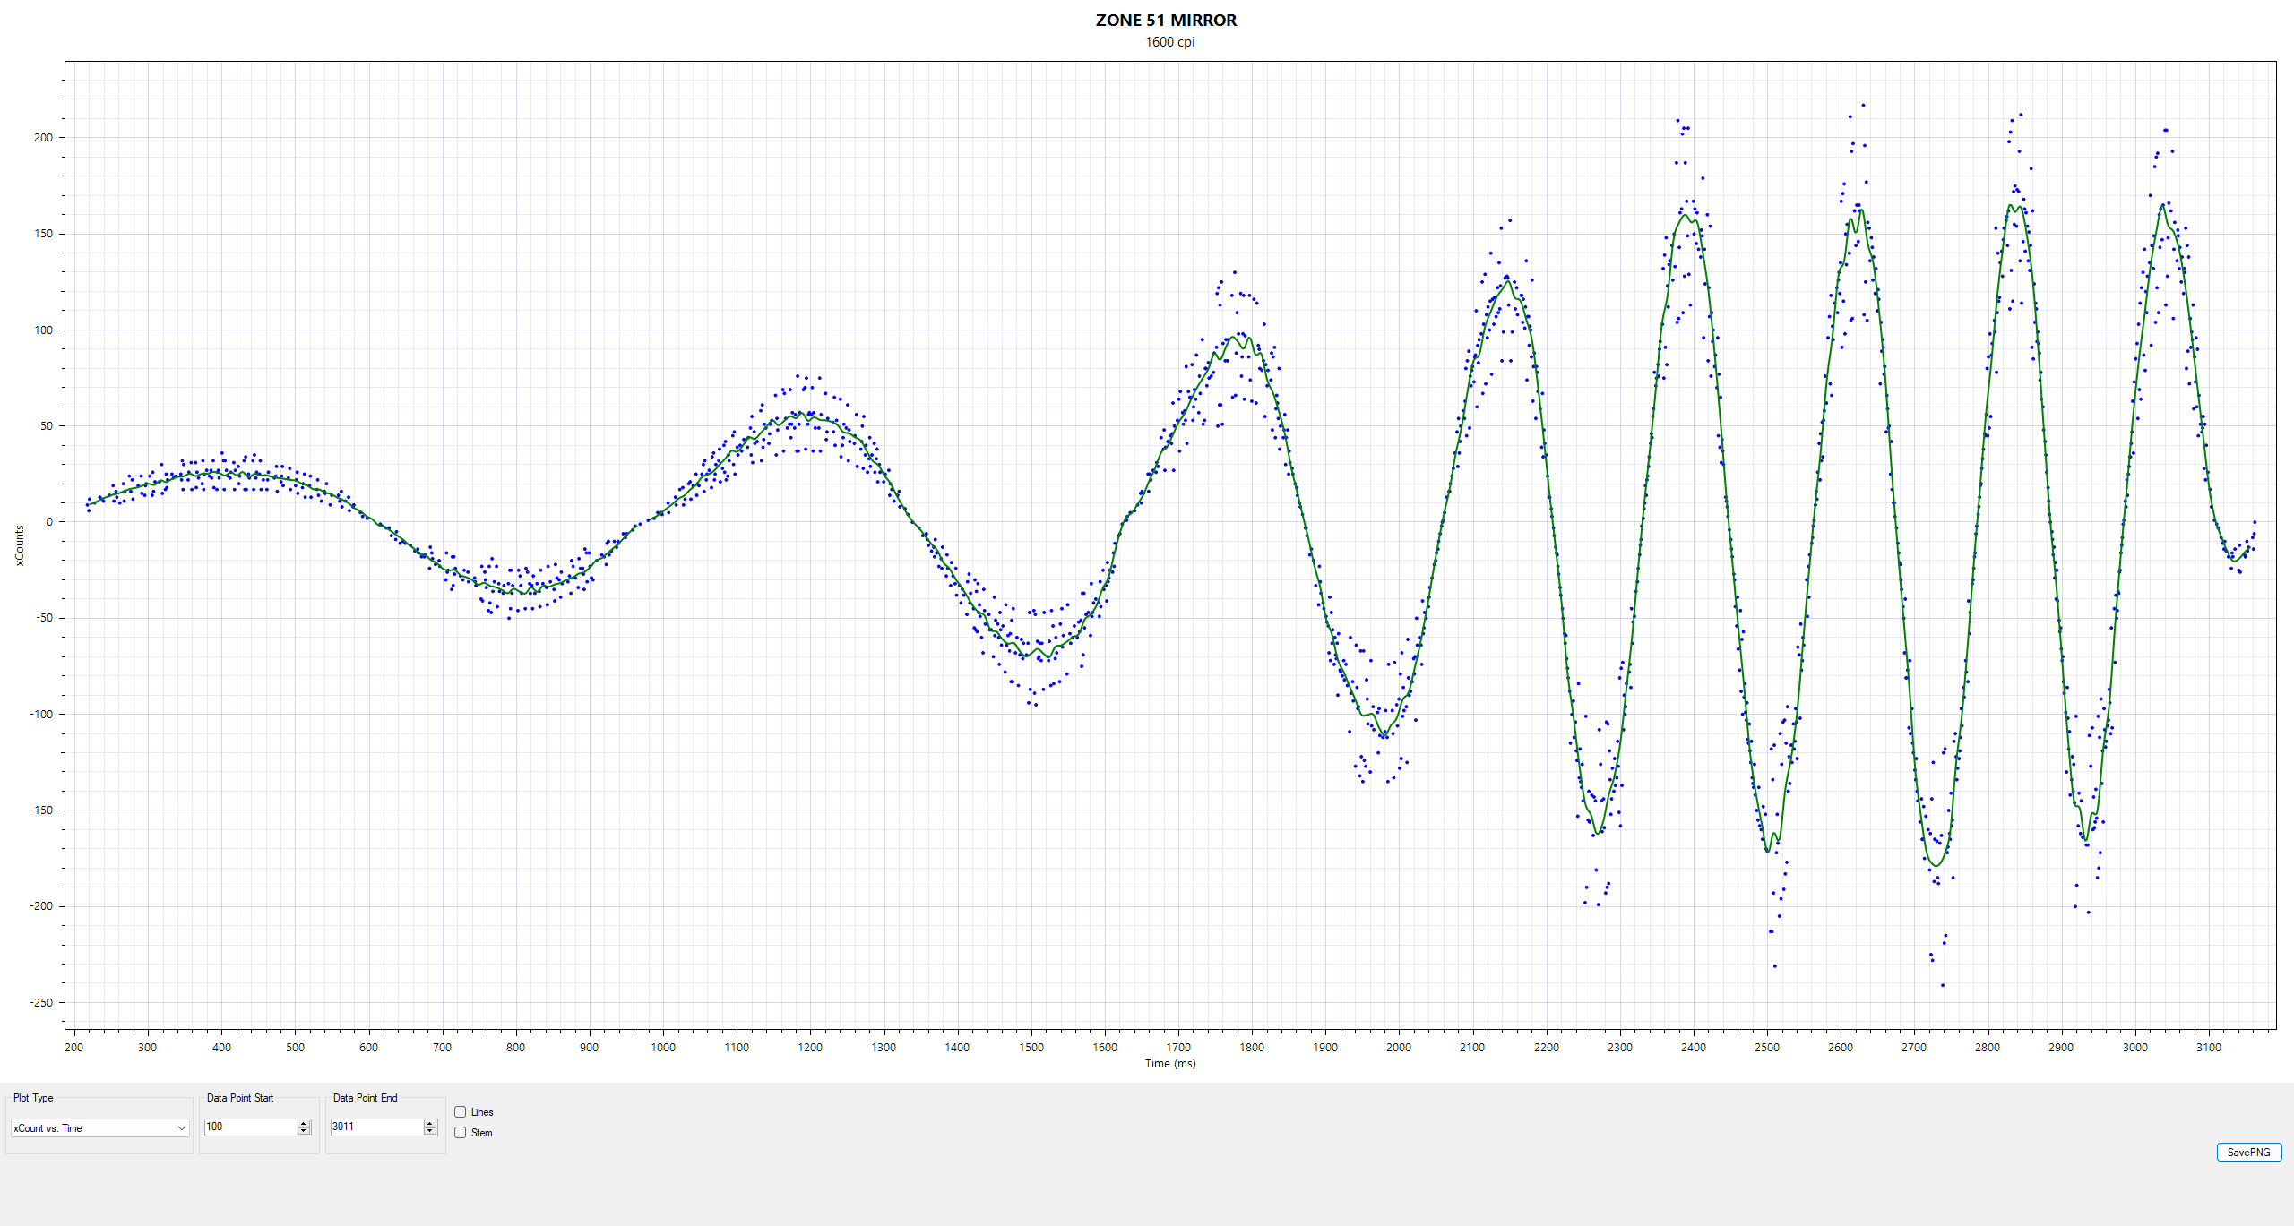Open the Plot Type dropdown
Screen dimensions: 2294x1226
(99, 1128)
